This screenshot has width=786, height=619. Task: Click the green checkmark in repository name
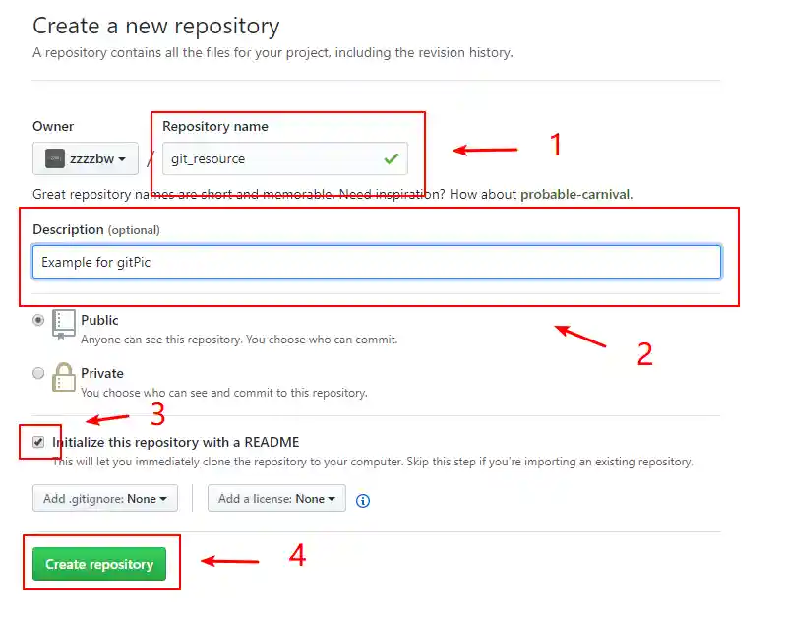[x=392, y=157]
